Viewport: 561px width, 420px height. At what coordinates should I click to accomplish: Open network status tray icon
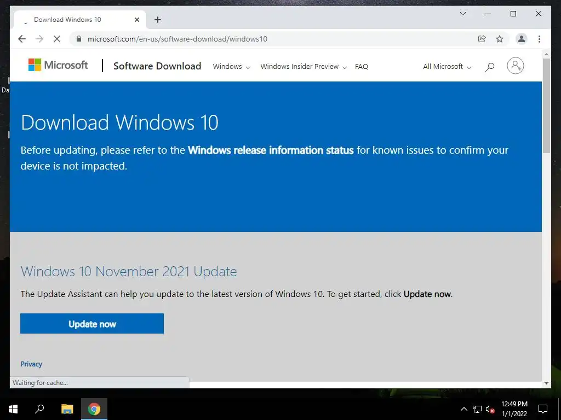point(477,409)
